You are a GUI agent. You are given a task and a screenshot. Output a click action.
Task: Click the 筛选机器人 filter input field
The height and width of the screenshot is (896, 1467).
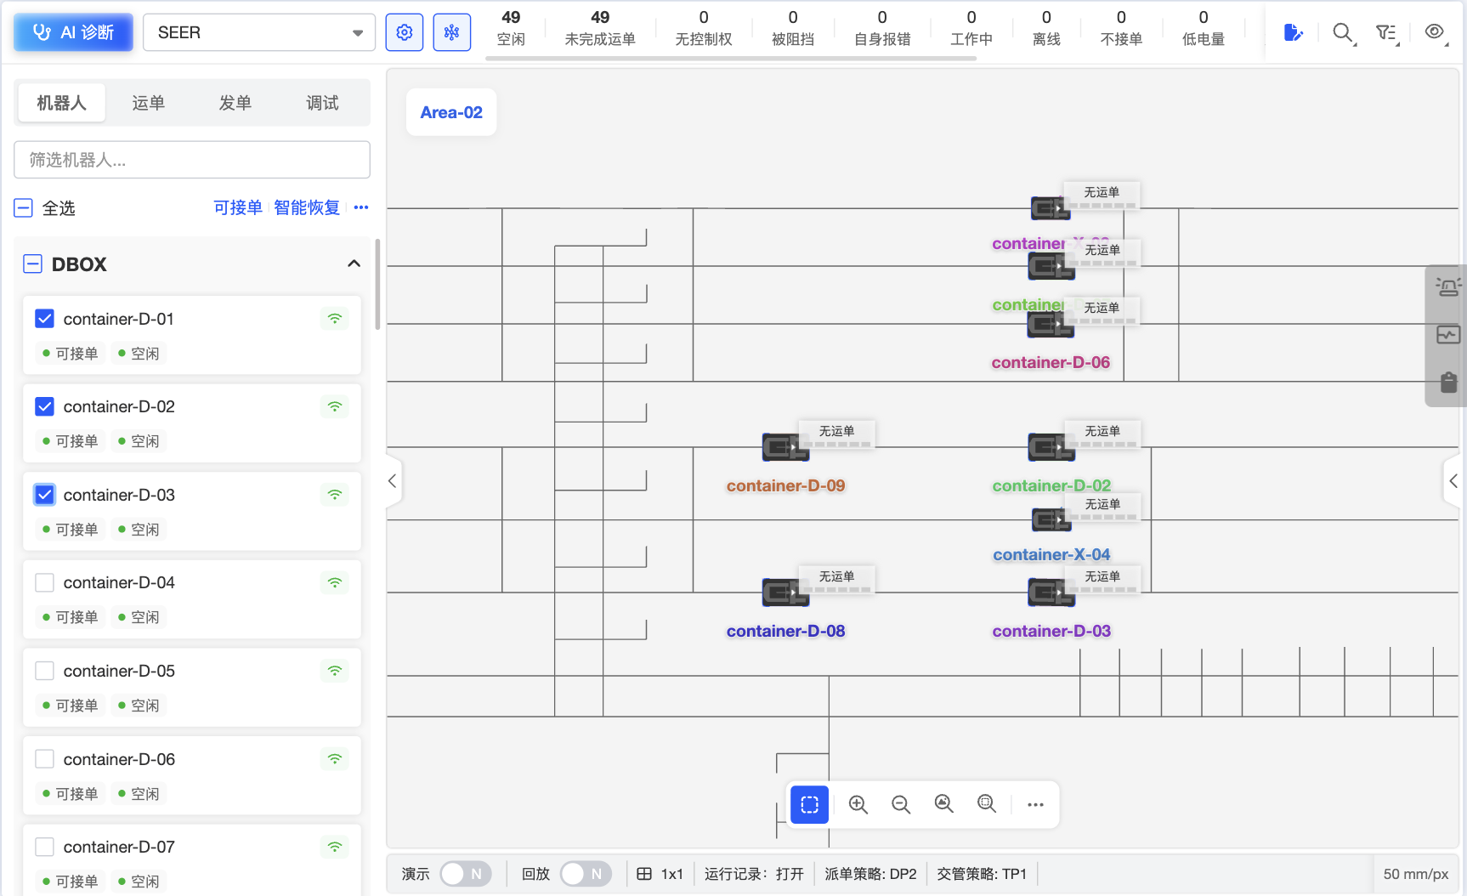coord(192,160)
